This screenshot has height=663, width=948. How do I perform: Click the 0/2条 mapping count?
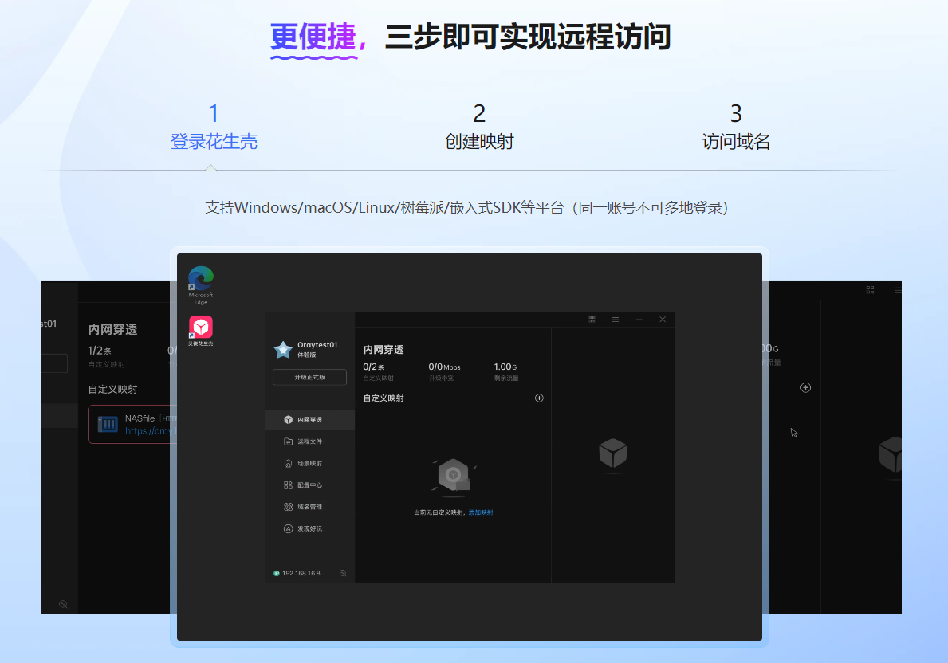point(374,367)
